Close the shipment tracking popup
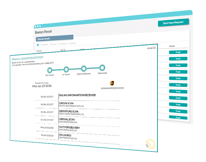The height and width of the screenshot is (162, 206). click(151, 48)
